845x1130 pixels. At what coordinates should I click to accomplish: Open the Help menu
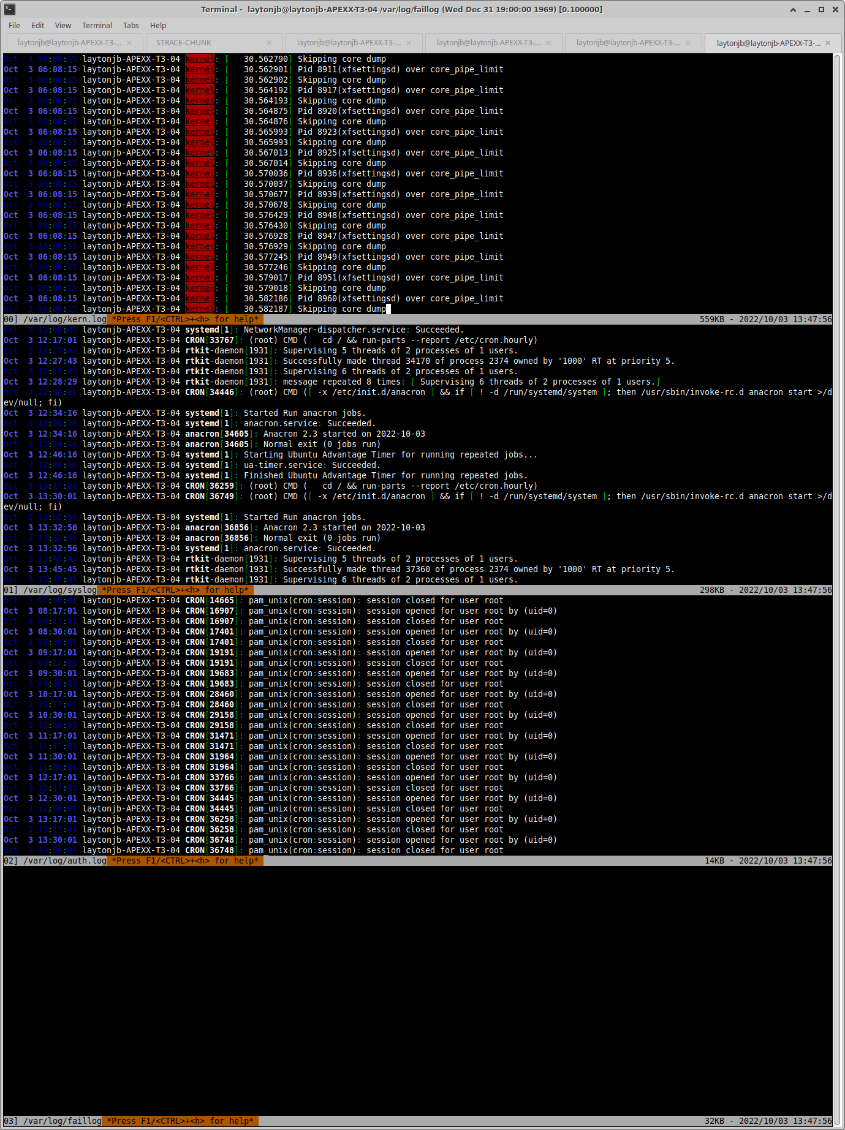tap(158, 25)
